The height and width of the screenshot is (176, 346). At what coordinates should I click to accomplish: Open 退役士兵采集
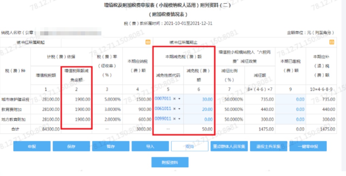[268, 146]
